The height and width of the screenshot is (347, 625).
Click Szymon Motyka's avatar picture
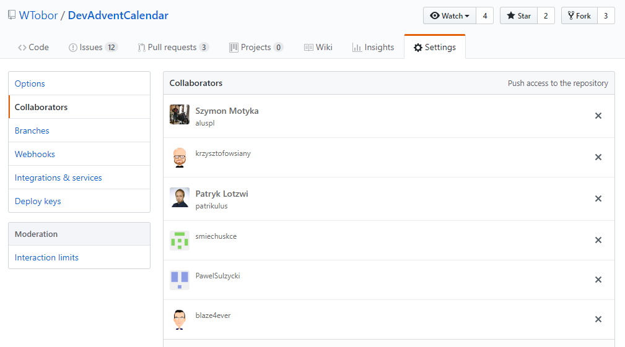click(180, 114)
